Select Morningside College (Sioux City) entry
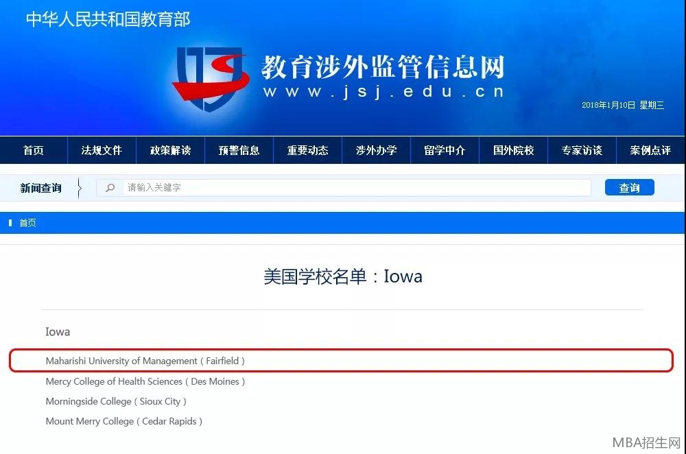This screenshot has width=686, height=454. coord(116,401)
